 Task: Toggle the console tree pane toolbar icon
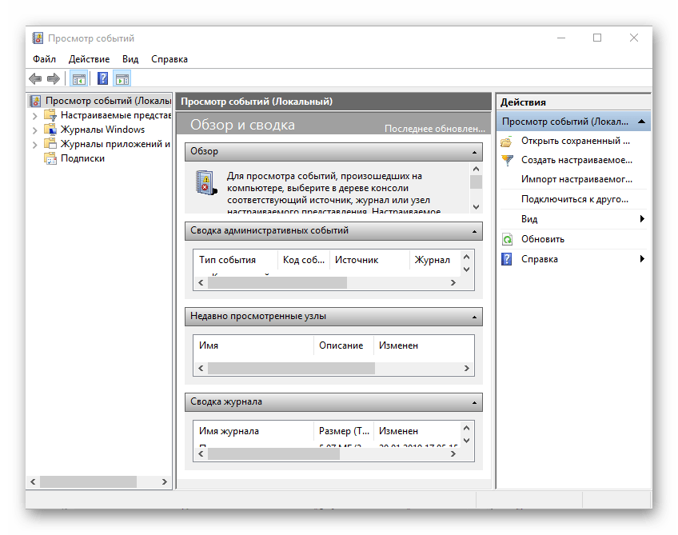pyautogui.click(x=78, y=78)
